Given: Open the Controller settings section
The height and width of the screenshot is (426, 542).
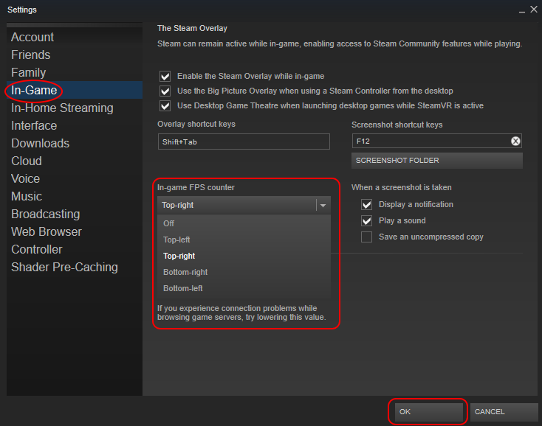Looking at the screenshot, I should point(75,249).
